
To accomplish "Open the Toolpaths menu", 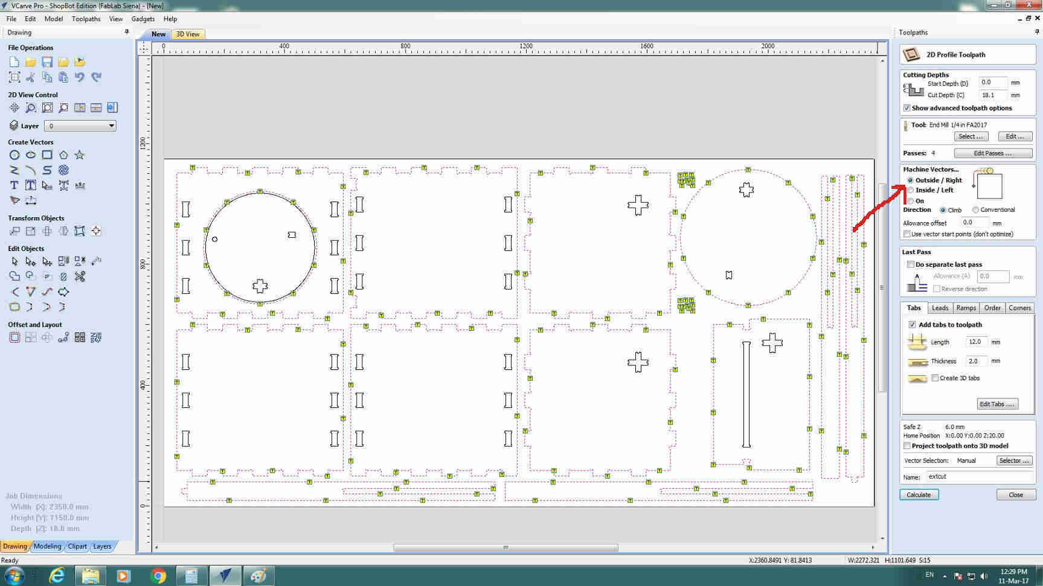I will [x=86, y=19].
